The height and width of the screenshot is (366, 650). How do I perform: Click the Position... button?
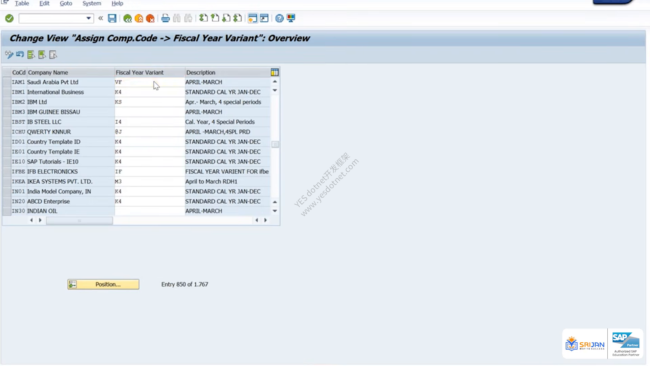click(103, 284)
